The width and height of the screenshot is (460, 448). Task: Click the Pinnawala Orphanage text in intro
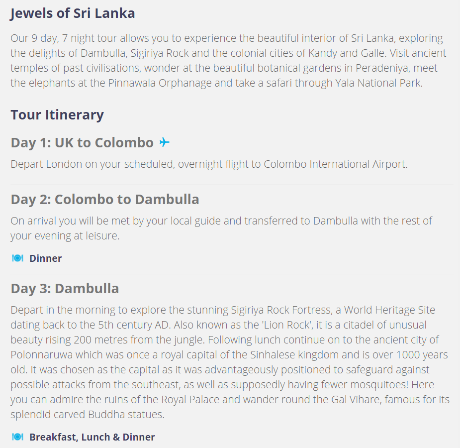tap(160, 83)
